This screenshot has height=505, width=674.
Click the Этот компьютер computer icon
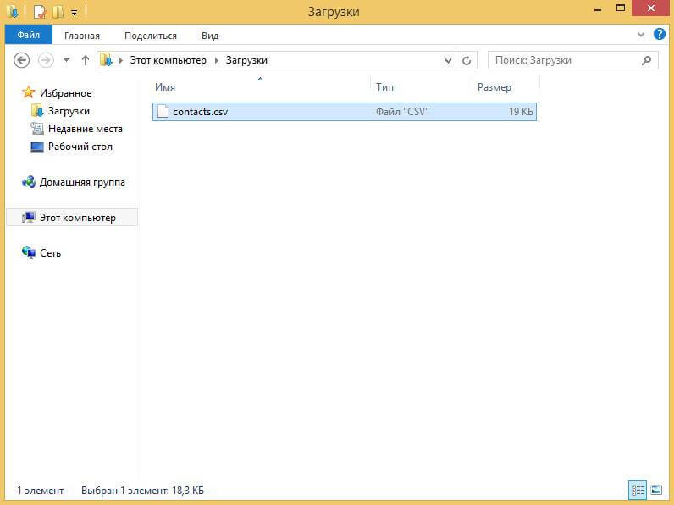pos(29,217)
